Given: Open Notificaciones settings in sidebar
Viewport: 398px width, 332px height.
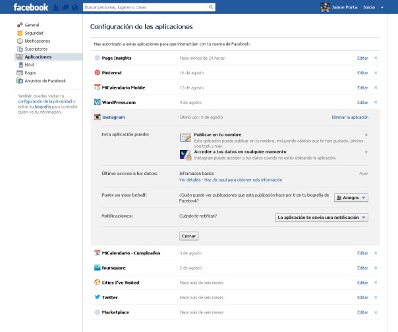Looking at the screenshot, I should pos(37,41).
